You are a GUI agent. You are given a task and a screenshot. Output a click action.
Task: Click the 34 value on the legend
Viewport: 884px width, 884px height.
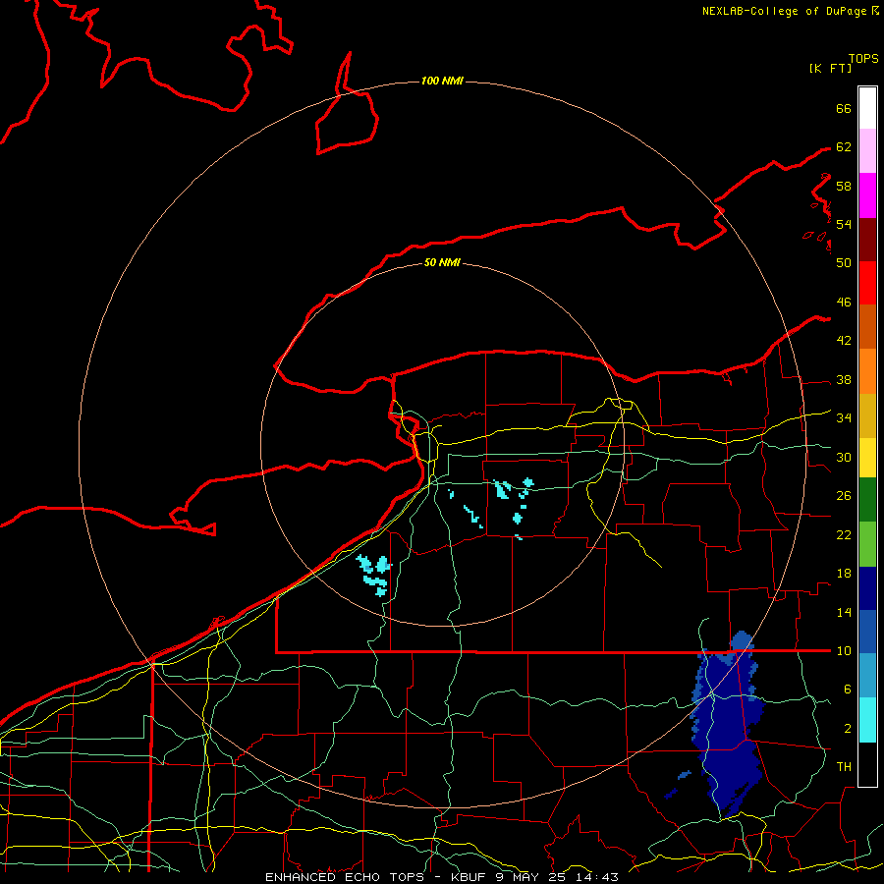point(844,418)
